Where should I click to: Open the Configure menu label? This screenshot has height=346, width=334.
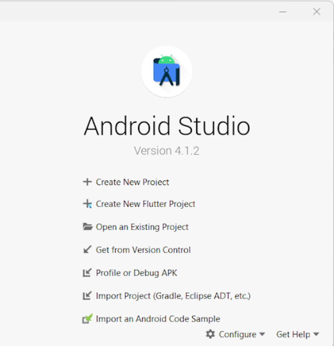[x=237, y=334]
